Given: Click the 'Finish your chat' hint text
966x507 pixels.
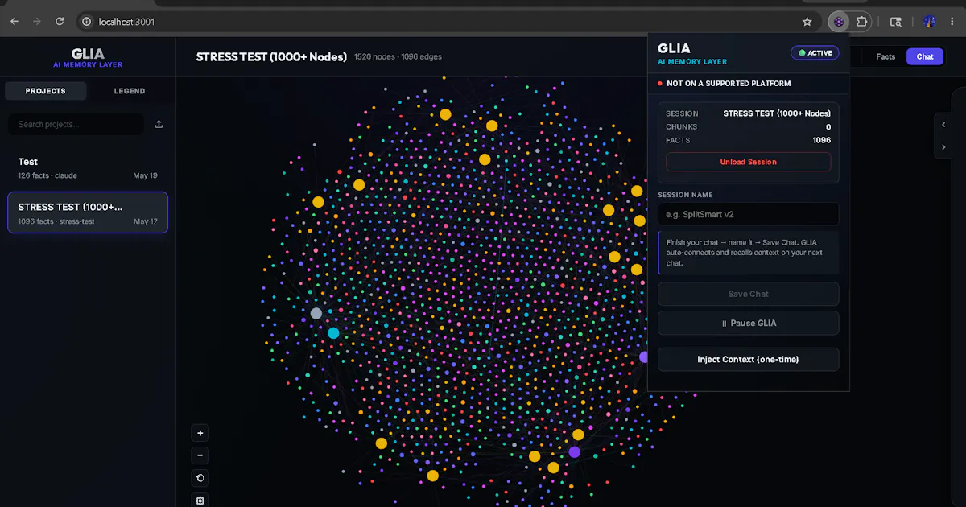Looking at the screenshot, I should click(x=748, y=253).
